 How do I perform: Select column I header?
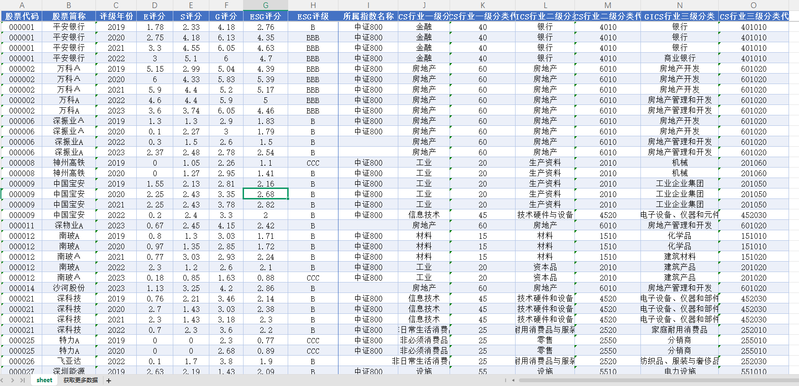[368, 5]
